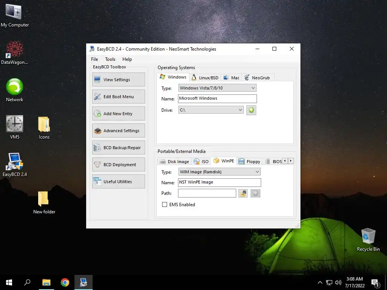Switch to the Linux/BSD tab
This screenshot has height=290, width=387.
[x=205, y=78]
